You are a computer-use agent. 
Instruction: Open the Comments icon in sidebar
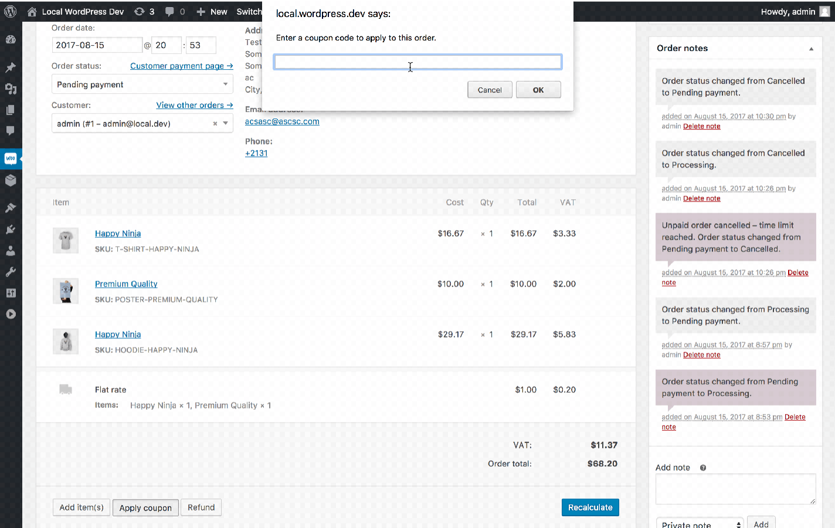point(11,131)
